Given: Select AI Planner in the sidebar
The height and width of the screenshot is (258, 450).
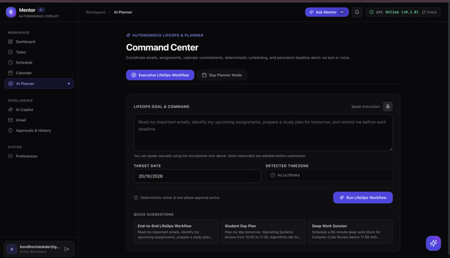Looking at the screenshot, I should tap(39, 84).
